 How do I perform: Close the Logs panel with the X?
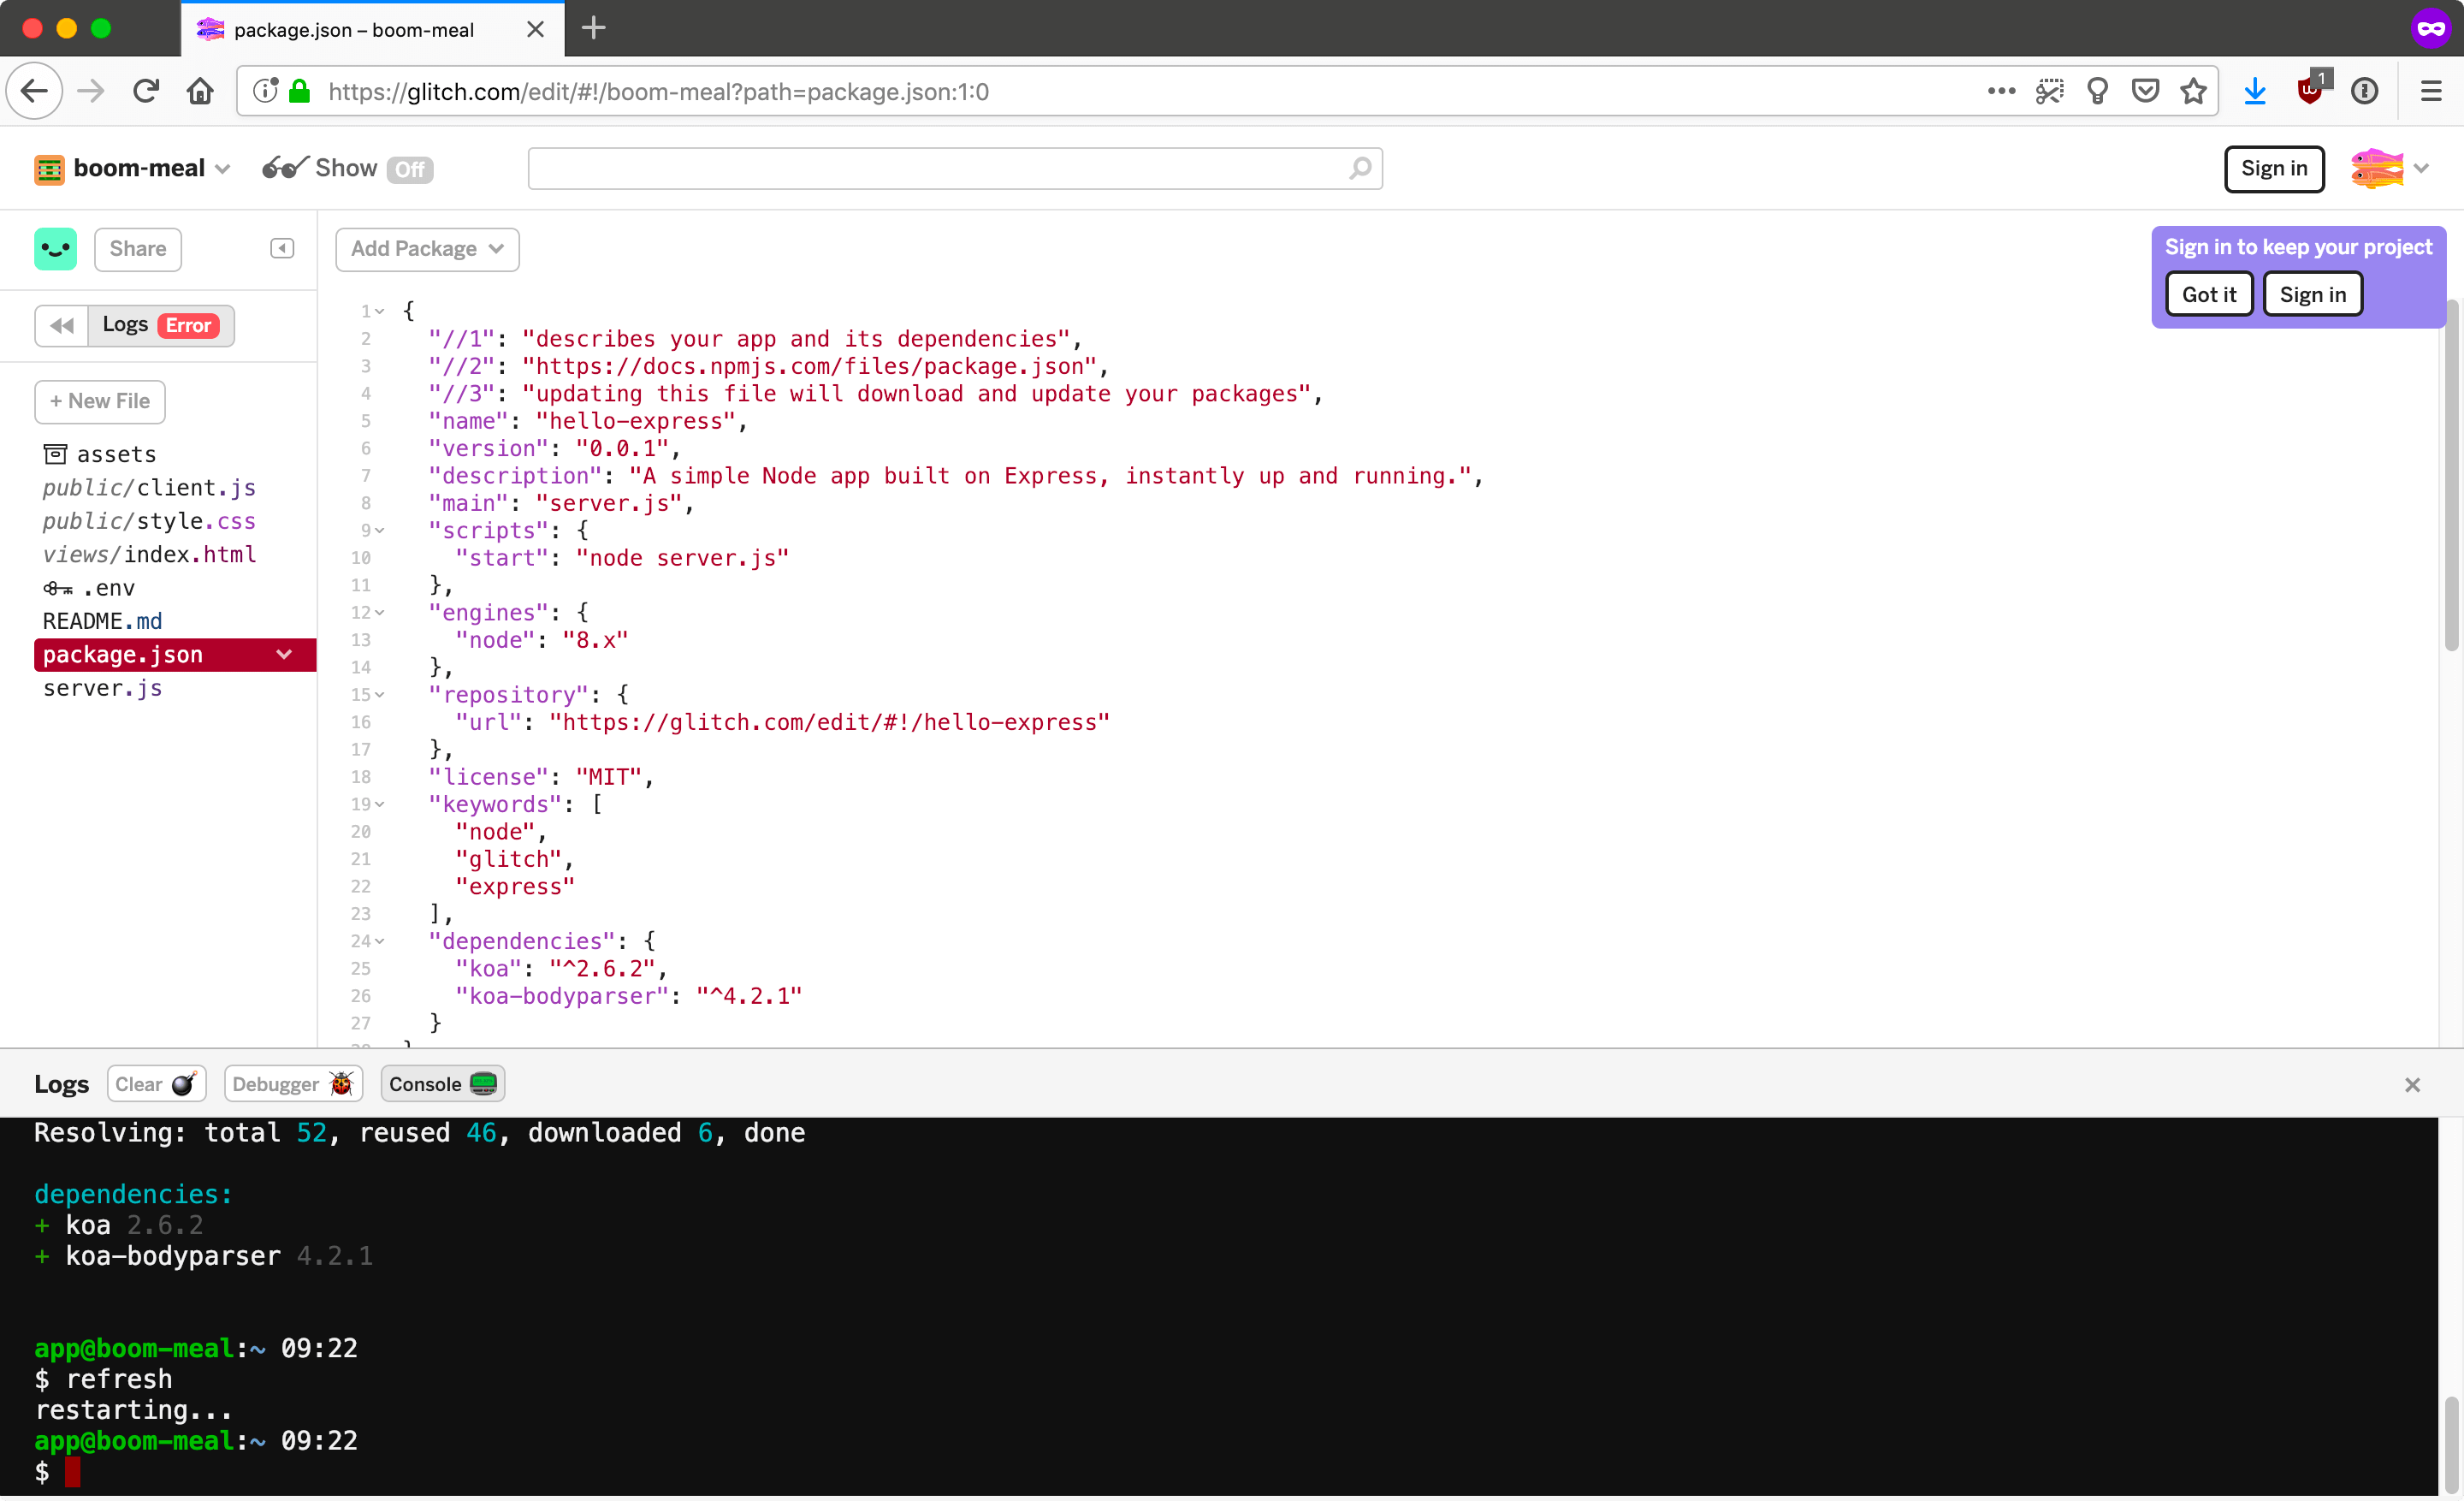(2412, 1084)
